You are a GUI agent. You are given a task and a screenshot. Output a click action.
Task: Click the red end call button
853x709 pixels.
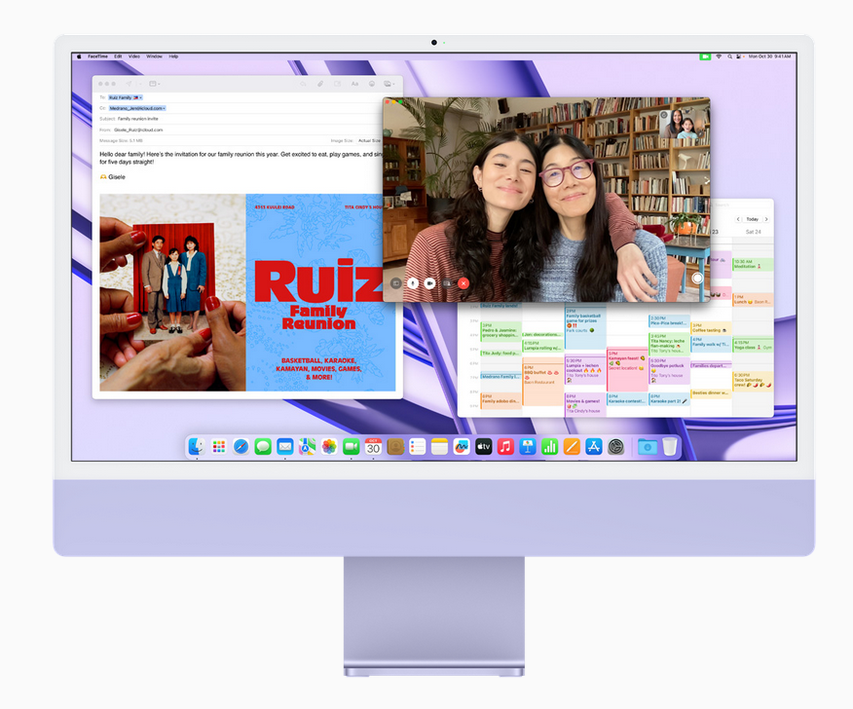[x=464, y=283]
